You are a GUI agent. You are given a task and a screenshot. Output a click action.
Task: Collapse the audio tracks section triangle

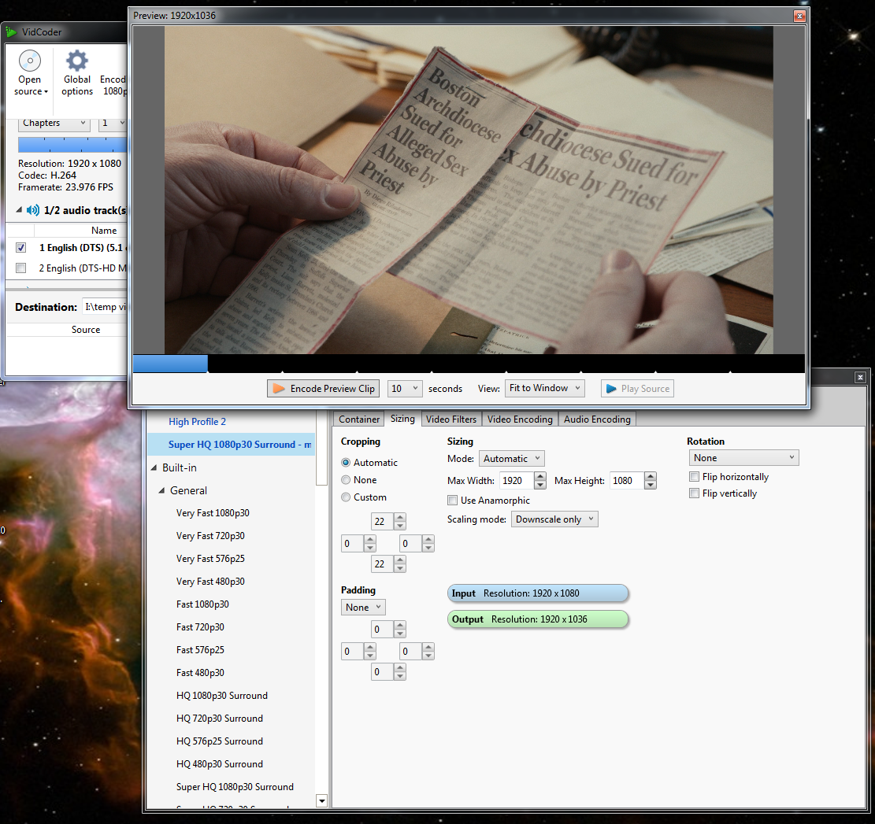click(19, 210)
